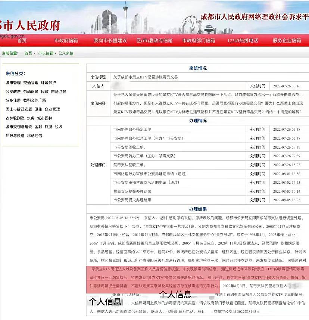Click the 市人民政府 site logo title
309x320 pixels.
pos(30,25)
